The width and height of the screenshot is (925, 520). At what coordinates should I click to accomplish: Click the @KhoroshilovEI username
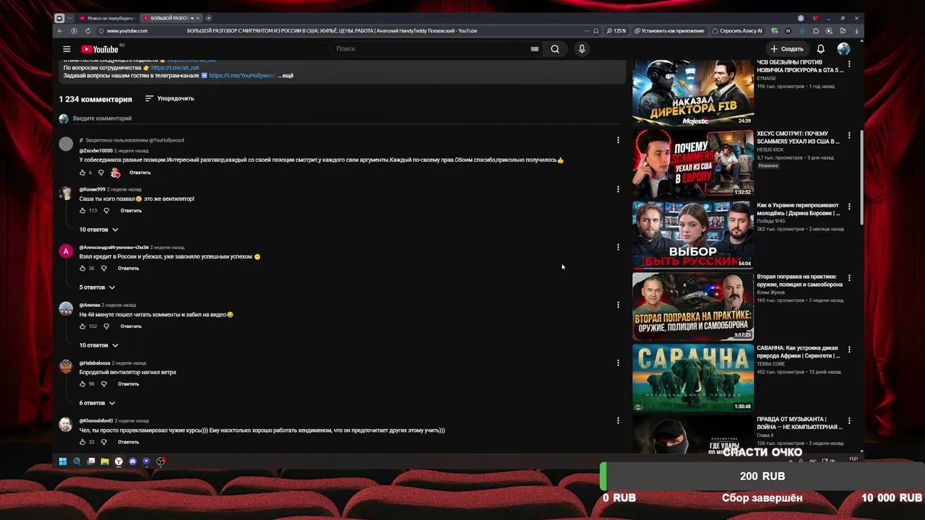pyautogui.click(x=95, y=420)
